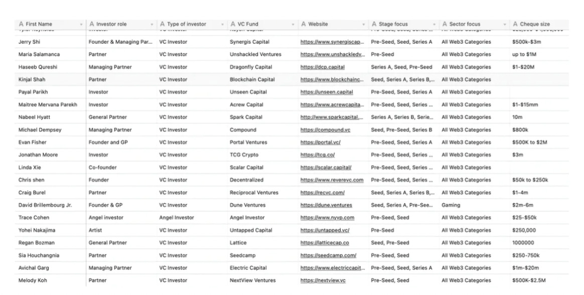The width and height of the screenshot is (584, 295).
Task: Open the sparkcapital website link
Action: coord(332,117)
